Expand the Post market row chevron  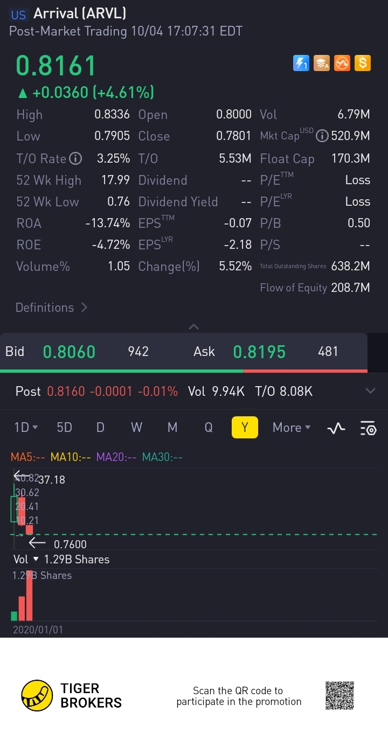[x=370, y=391]
